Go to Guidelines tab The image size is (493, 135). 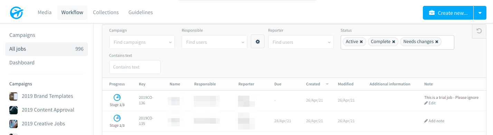click(141, 12)
